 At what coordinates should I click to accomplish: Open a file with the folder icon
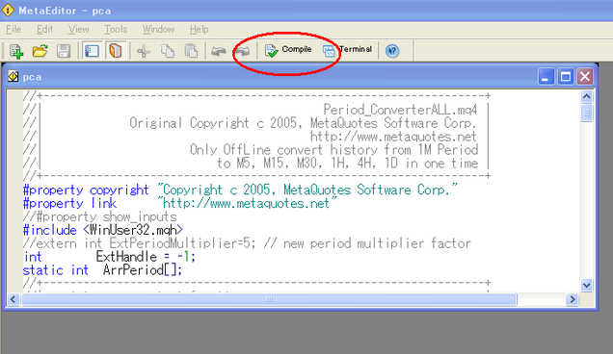[x=40, y=51]
